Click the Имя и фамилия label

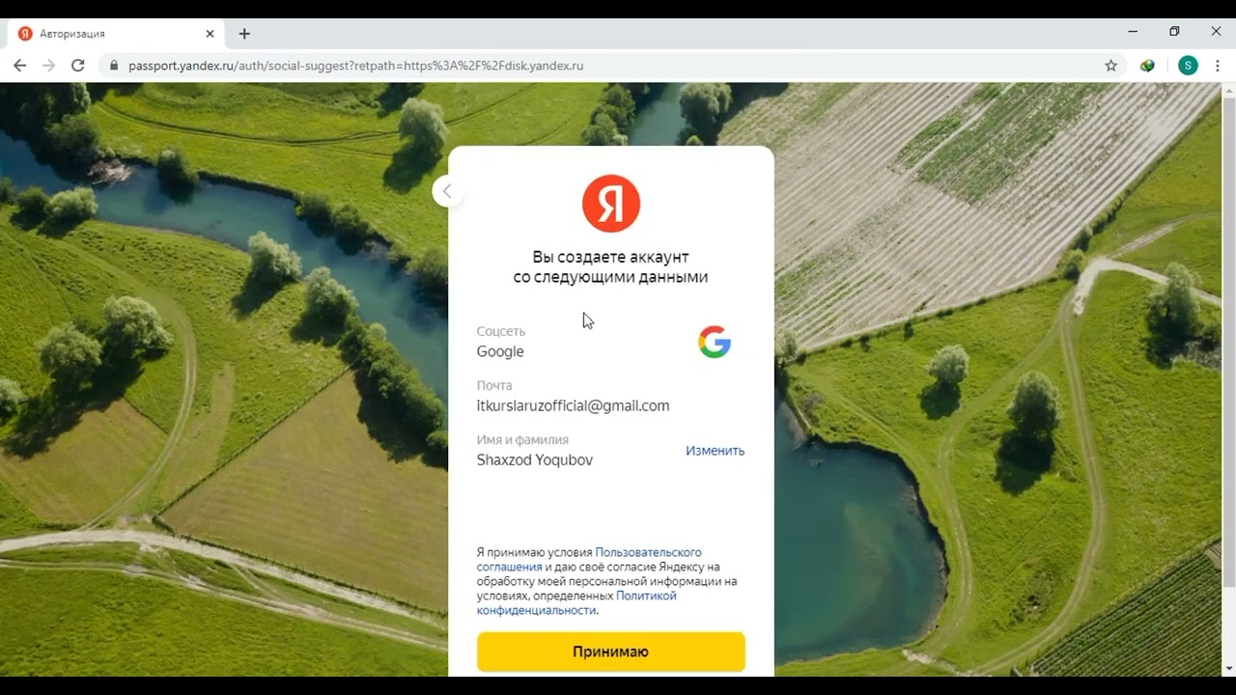point(522,439)
